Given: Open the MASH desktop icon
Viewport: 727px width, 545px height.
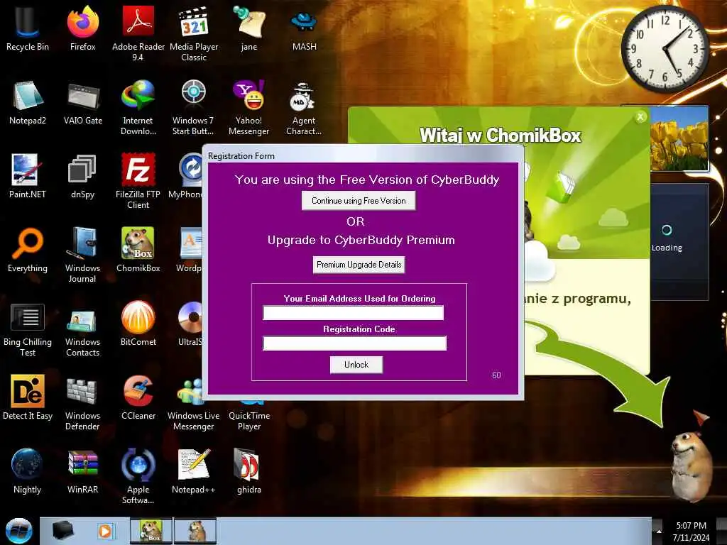Looking at the screenshot, I should tap(304, 28).
